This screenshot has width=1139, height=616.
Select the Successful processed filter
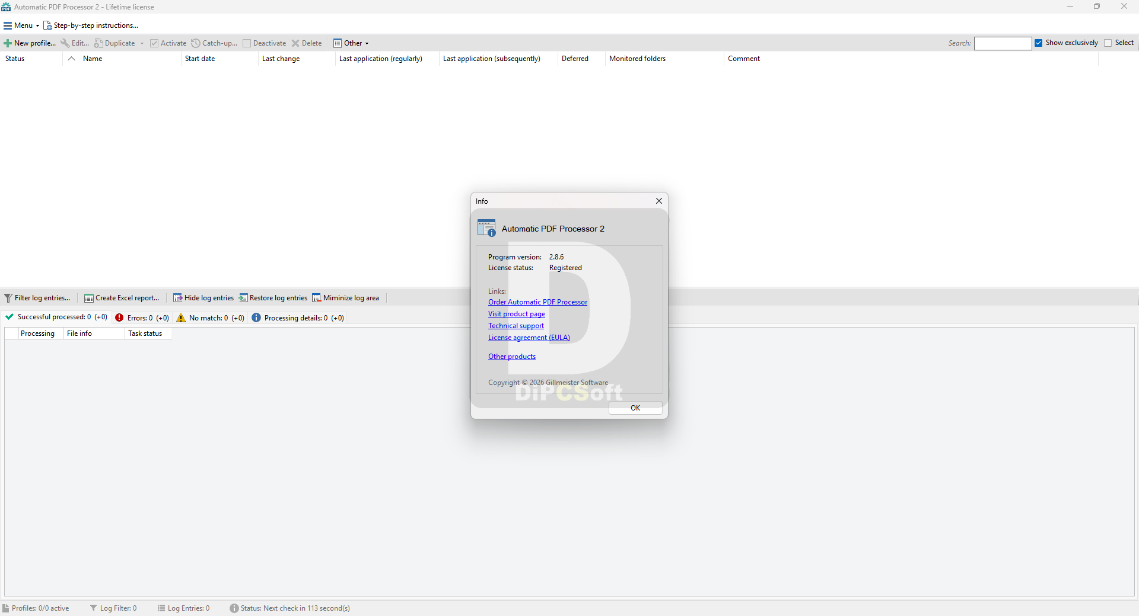tap(56, 317)
